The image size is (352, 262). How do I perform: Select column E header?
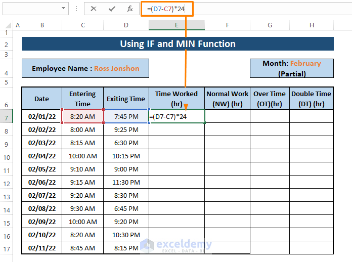coord(177,25)
